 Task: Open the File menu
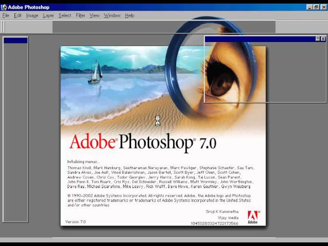pos(6,15)
